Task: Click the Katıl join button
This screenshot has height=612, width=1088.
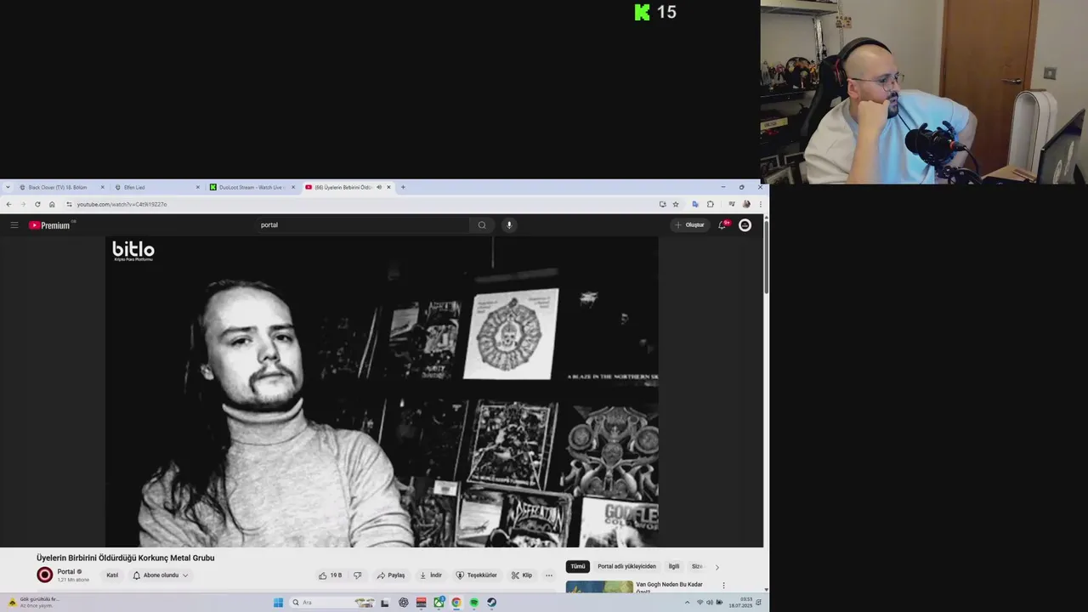Action: pos(112,575)
